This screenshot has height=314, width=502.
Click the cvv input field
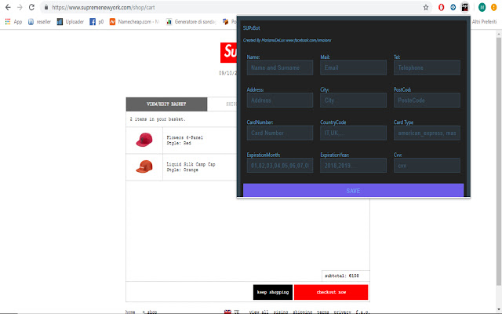click(x=427, y=166)
